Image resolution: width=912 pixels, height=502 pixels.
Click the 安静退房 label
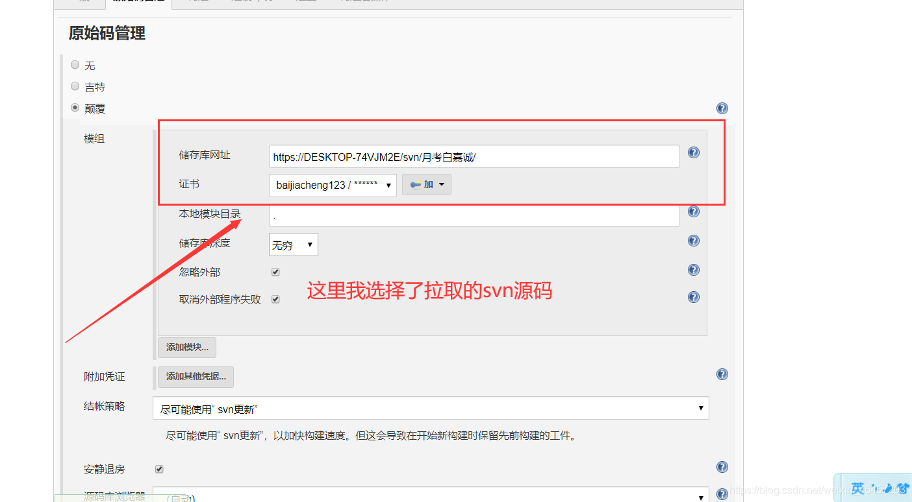coord(105,469)
